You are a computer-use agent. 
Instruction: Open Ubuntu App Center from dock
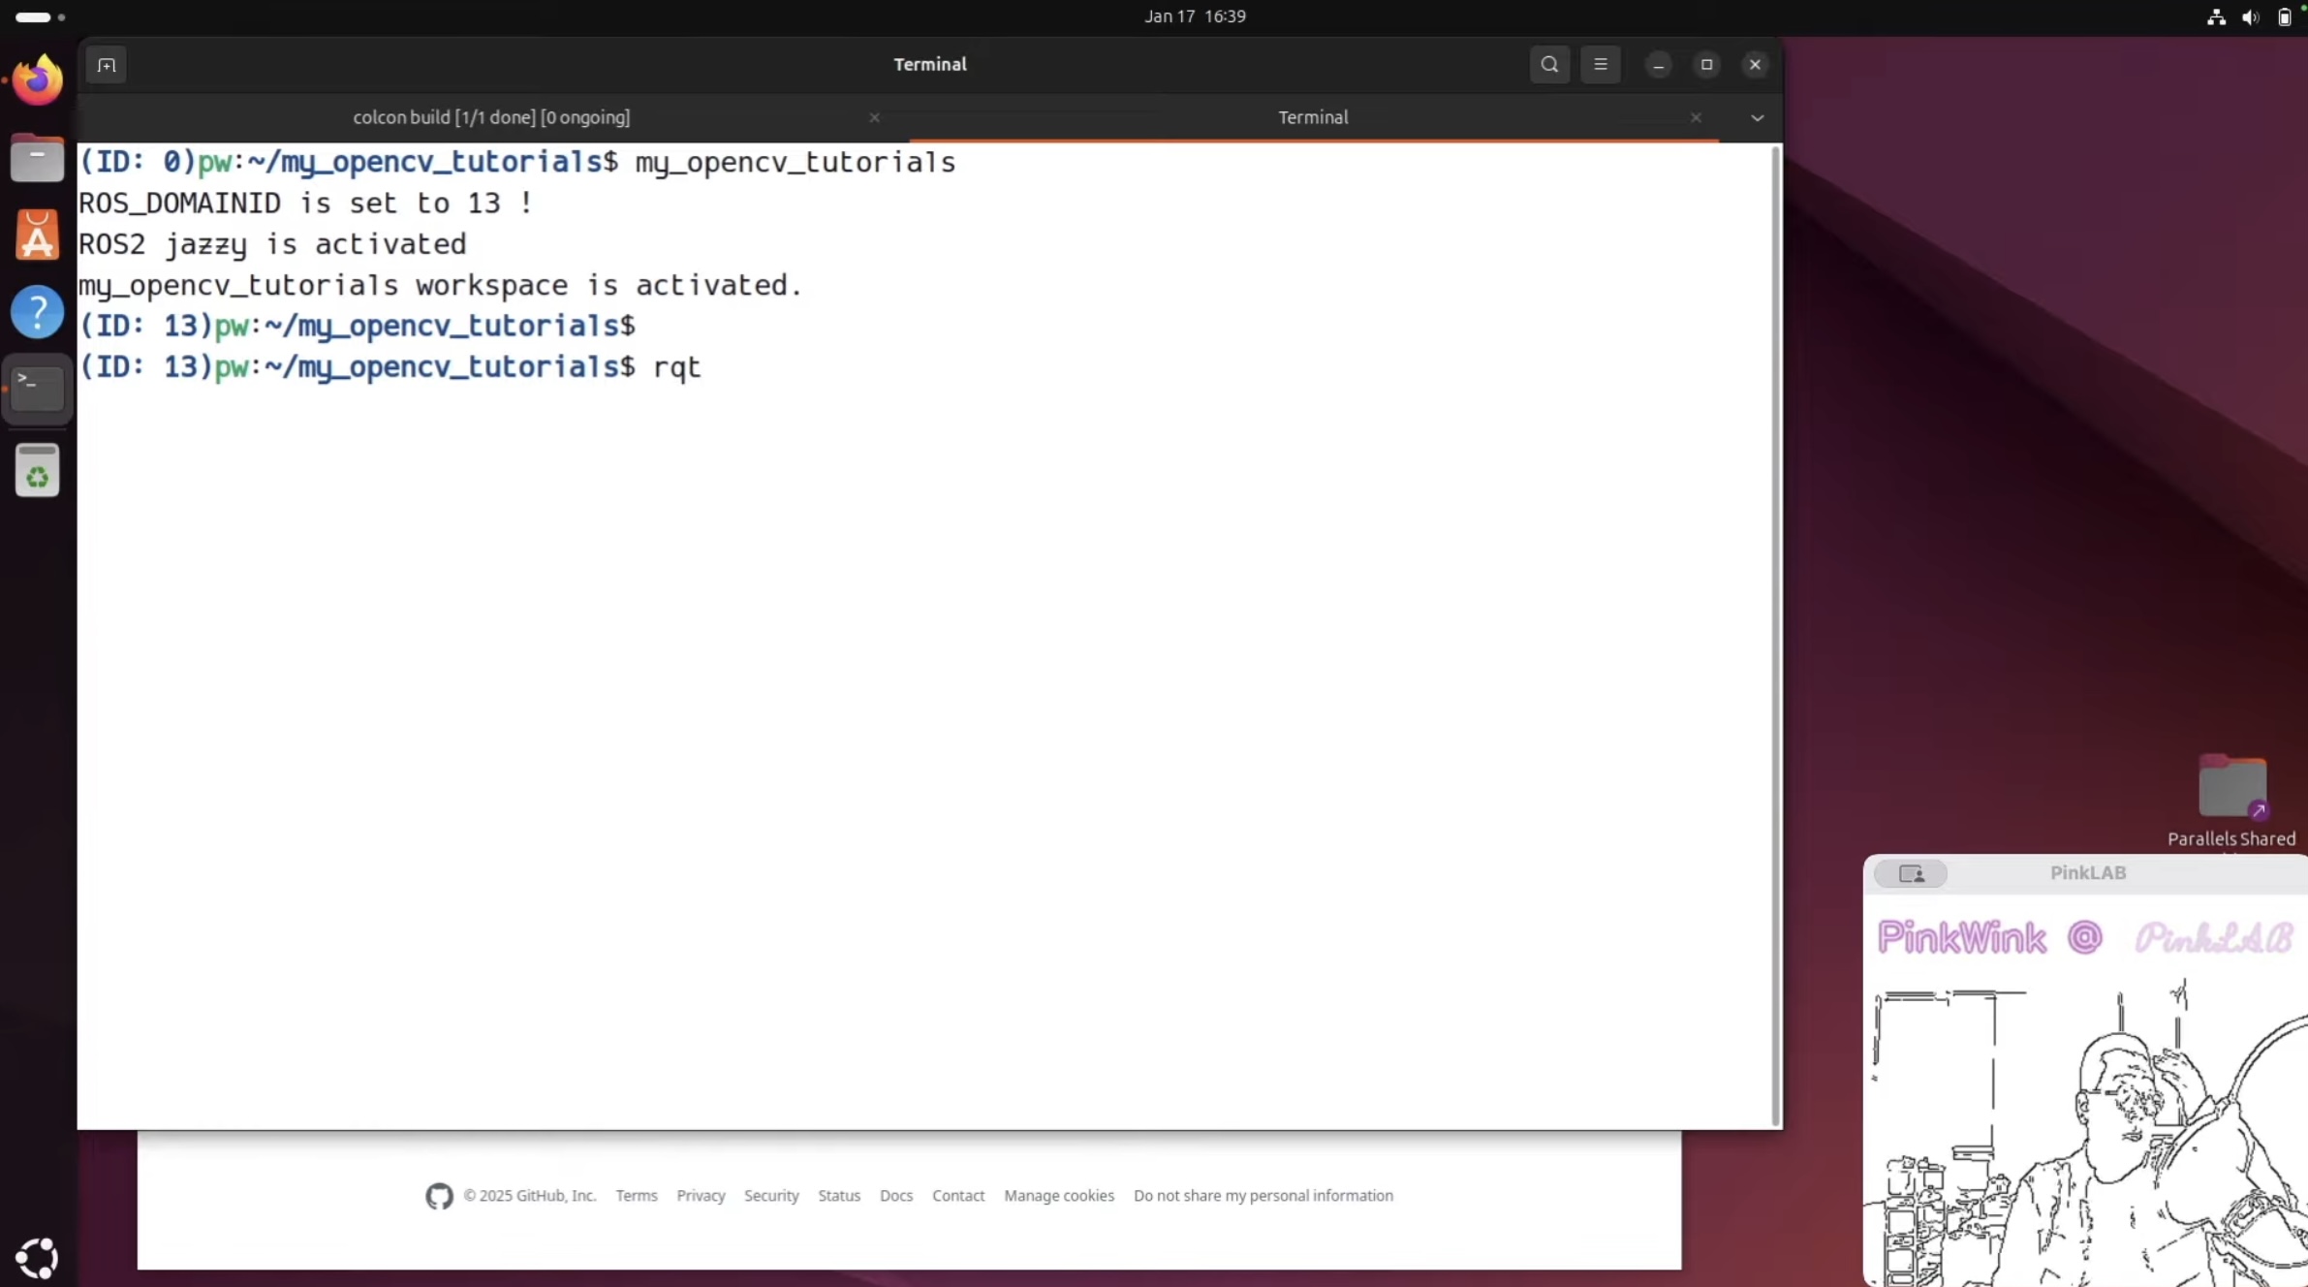(x=37, y=235)
